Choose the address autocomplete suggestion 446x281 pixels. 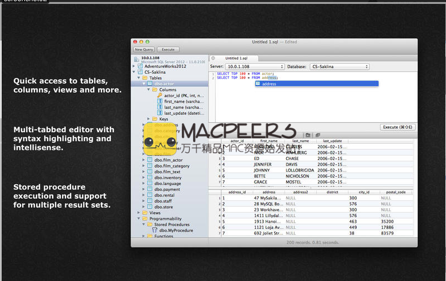pyautogui.click(x=317, y=84)
